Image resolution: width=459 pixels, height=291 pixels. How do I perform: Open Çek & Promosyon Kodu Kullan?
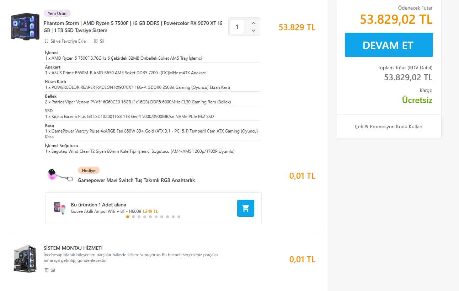[389, 126]
